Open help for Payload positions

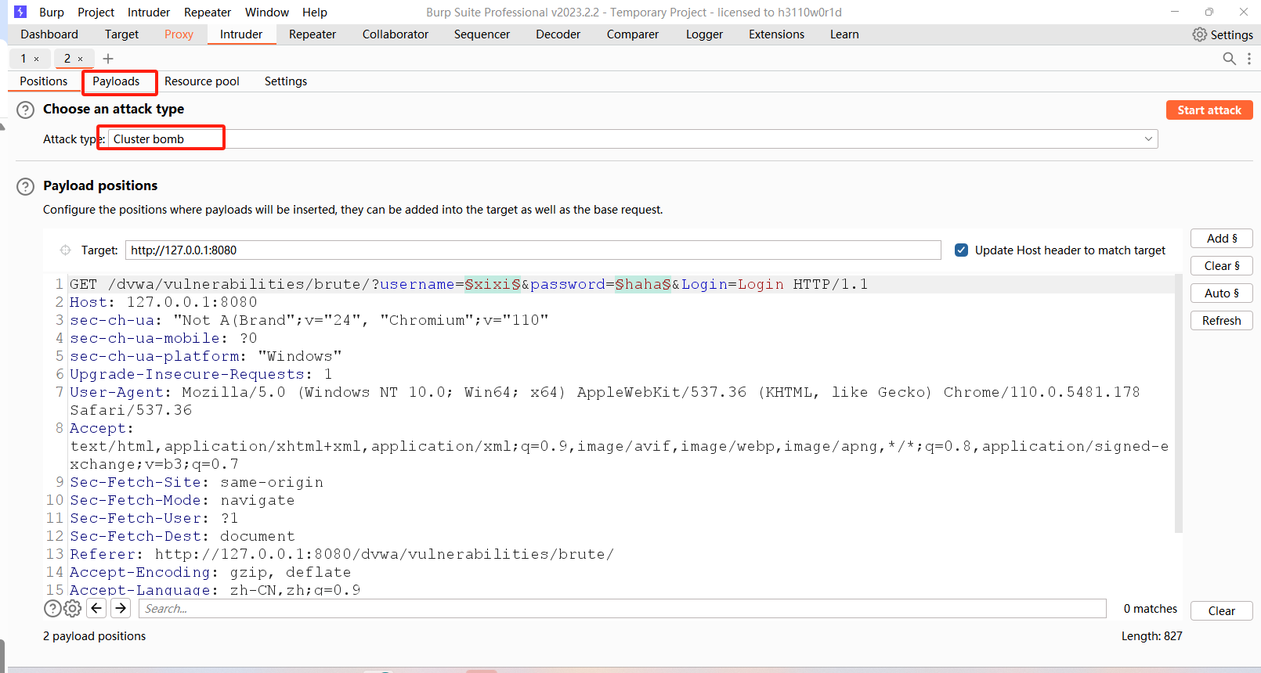pyautogui.click(x=26, y=186)
